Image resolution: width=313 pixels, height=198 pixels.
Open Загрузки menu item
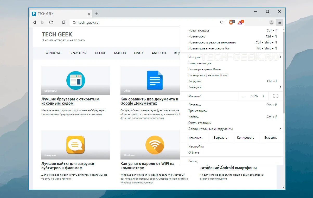231,81
